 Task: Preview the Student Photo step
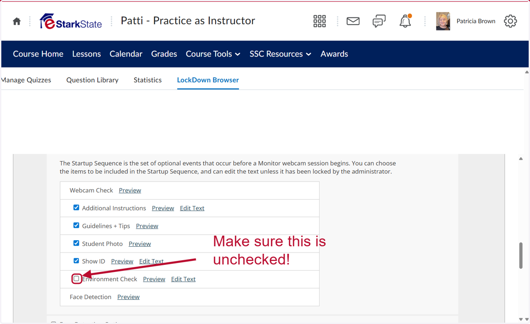[x=140, y=244]
